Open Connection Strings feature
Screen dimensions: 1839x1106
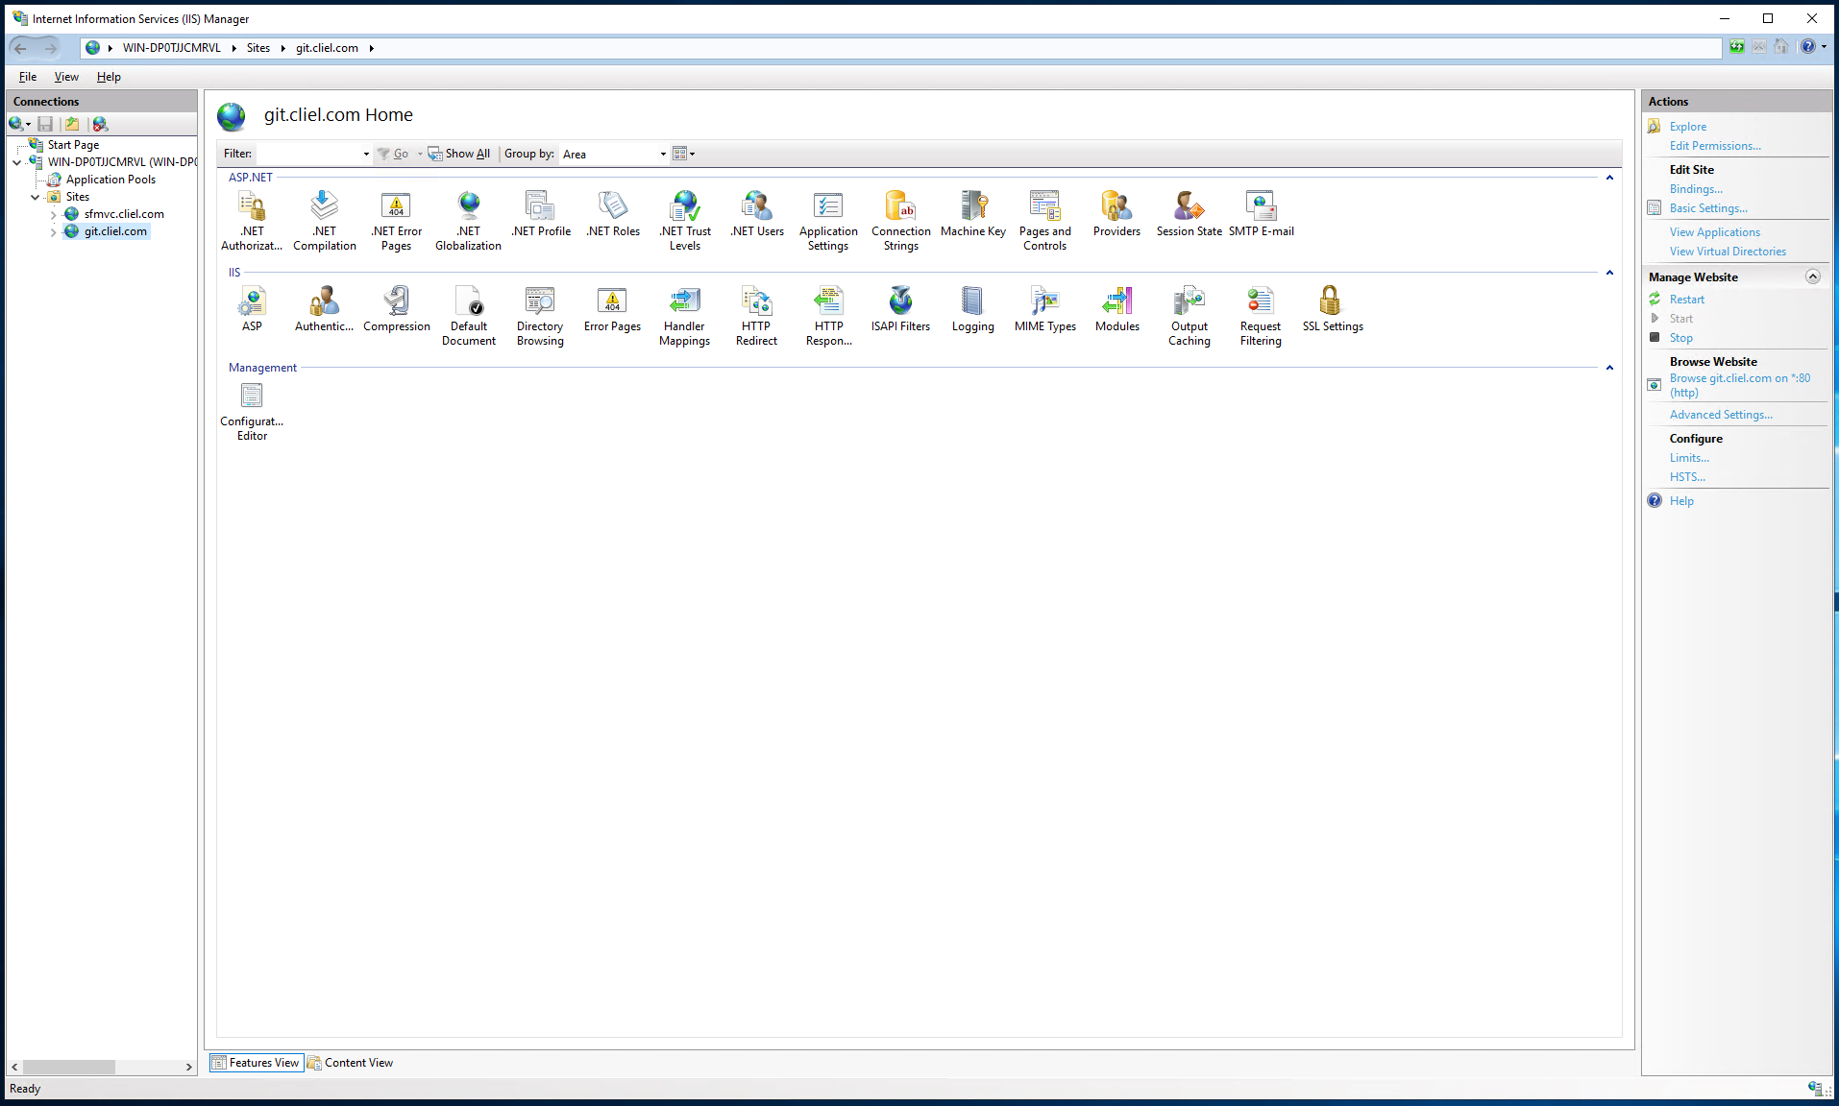point(901,220)
